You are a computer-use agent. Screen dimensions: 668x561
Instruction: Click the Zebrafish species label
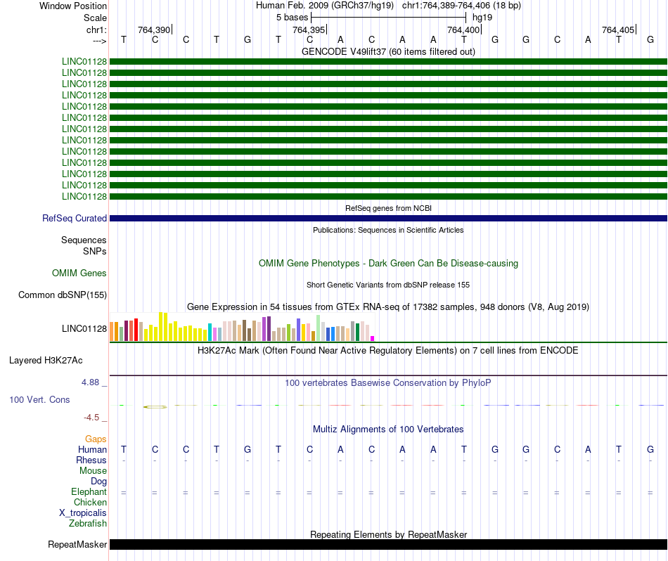pos(88,523)
